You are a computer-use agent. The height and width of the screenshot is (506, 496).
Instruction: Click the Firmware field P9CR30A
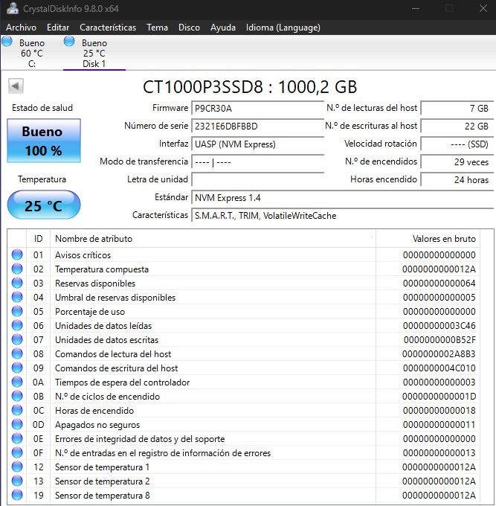coord(258,108)
